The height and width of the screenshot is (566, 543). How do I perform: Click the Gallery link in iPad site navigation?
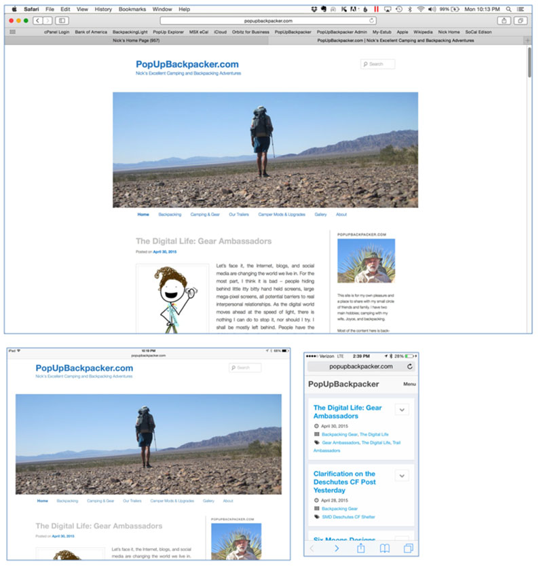[208, 501]
